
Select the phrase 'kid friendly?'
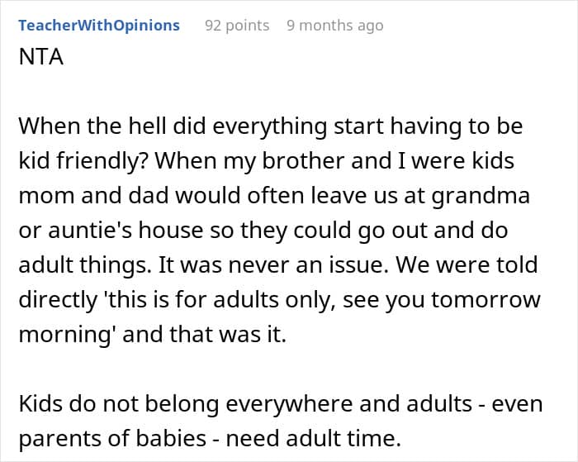pyautogui.click(x=83, y=161)
